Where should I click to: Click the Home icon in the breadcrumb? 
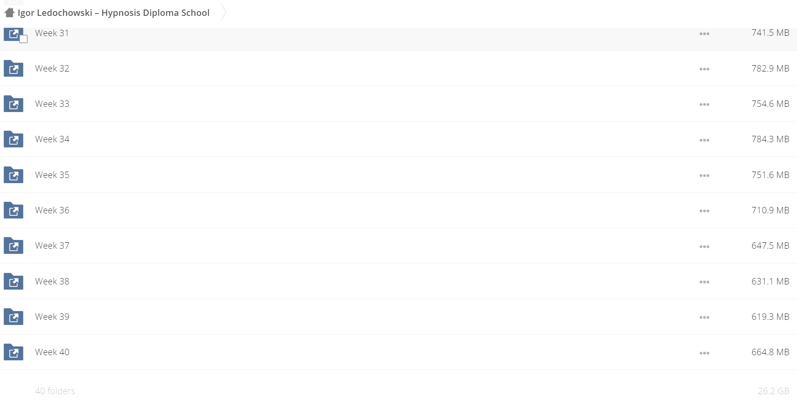[10, 13]
